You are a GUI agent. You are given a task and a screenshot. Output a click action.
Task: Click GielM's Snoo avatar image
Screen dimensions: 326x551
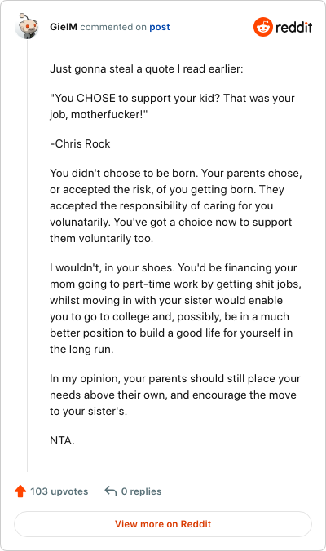click(x=27, y=26)
